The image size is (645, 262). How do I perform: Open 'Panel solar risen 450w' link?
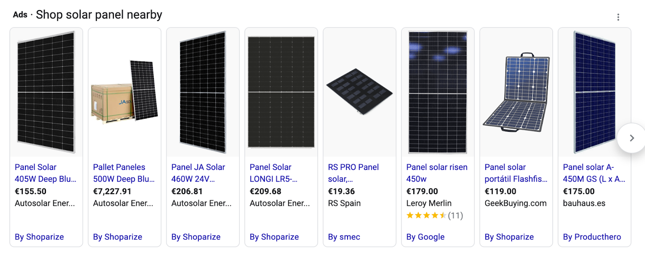[x=437, y=173]
